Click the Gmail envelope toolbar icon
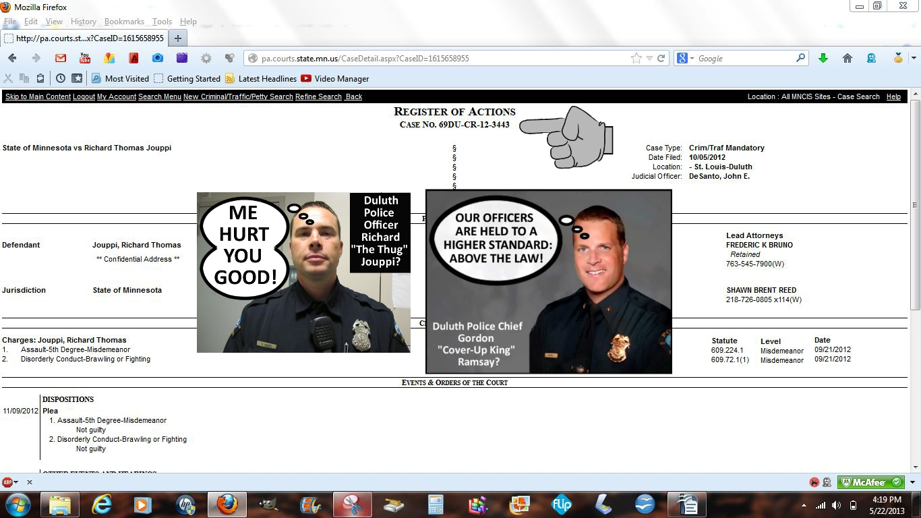The width and height of the screenshot is (921, 518). coord(61,58)
